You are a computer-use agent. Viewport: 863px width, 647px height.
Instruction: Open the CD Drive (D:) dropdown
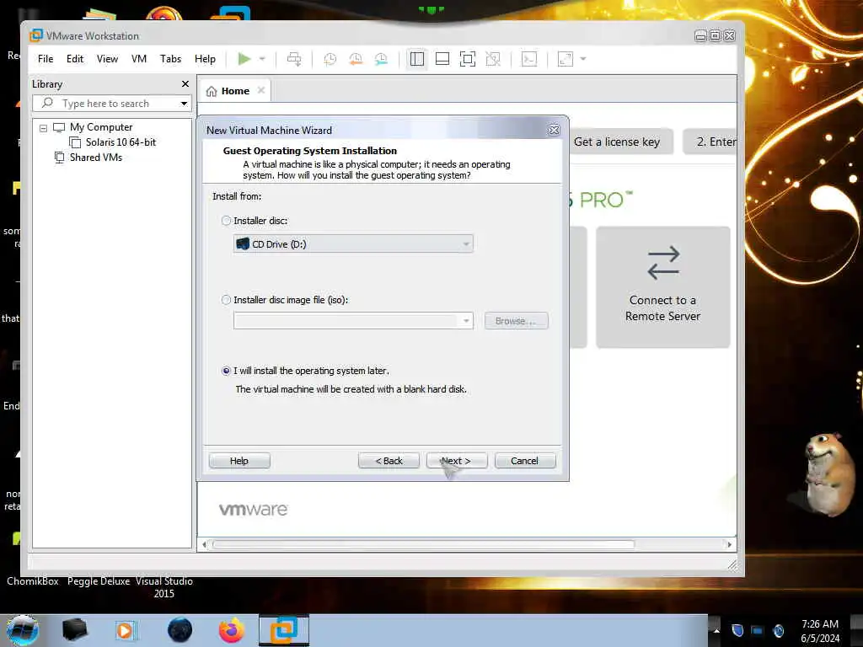tap(353, 243)
